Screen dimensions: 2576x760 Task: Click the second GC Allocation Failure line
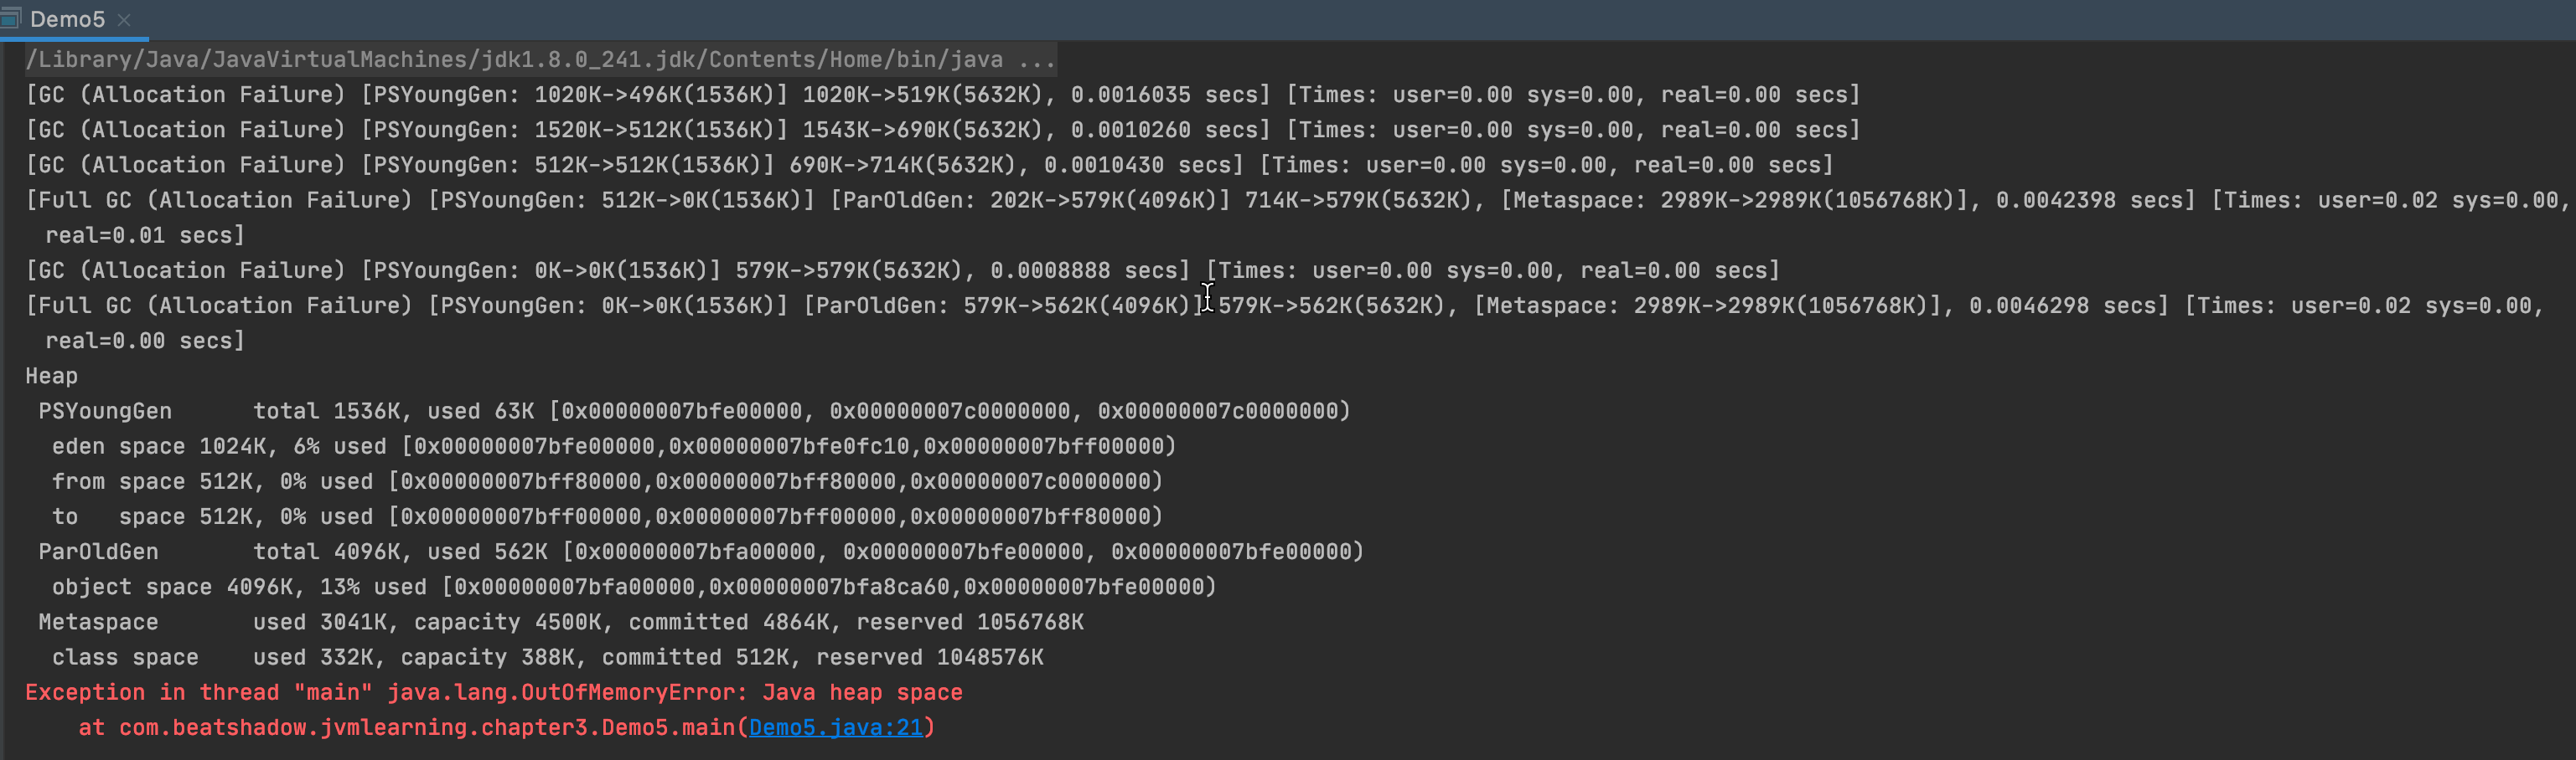pos(940,130)
